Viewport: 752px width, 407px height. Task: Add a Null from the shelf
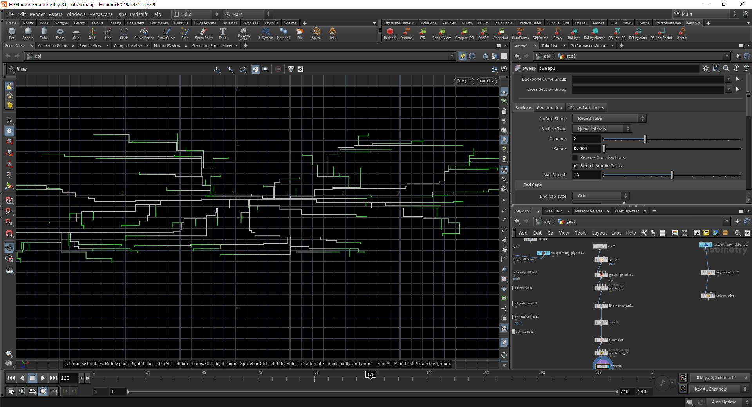tap(92, 33)
